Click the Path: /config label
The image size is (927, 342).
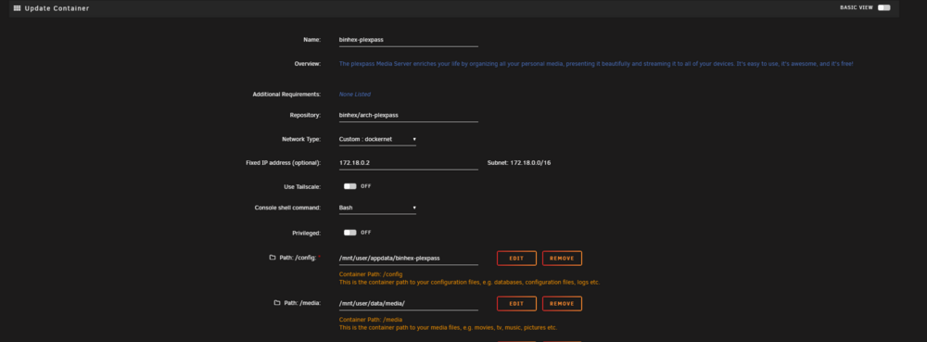tap(298, 258)
